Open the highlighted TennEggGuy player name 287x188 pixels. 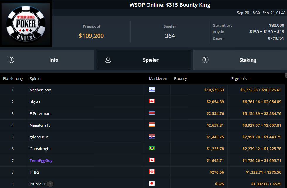[x=41, y=160]
